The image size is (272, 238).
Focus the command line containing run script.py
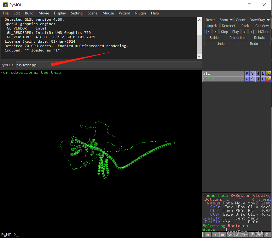click(x=109, y=65)
